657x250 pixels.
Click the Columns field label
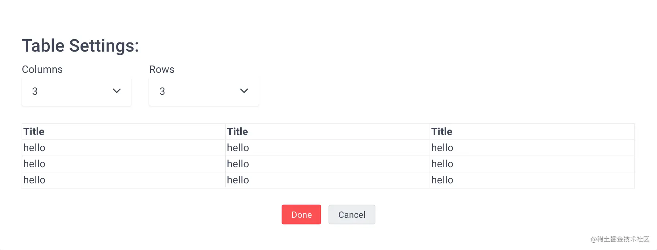42,70
